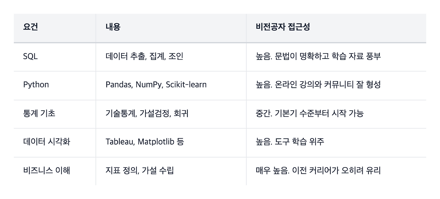Select the SQL row label
Screen dimensions: 440x199
pyautogui.click(x=55, y=57)
